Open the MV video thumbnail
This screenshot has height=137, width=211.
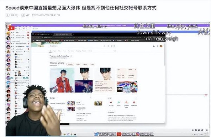pyautogui.click(x=127, y=87)
